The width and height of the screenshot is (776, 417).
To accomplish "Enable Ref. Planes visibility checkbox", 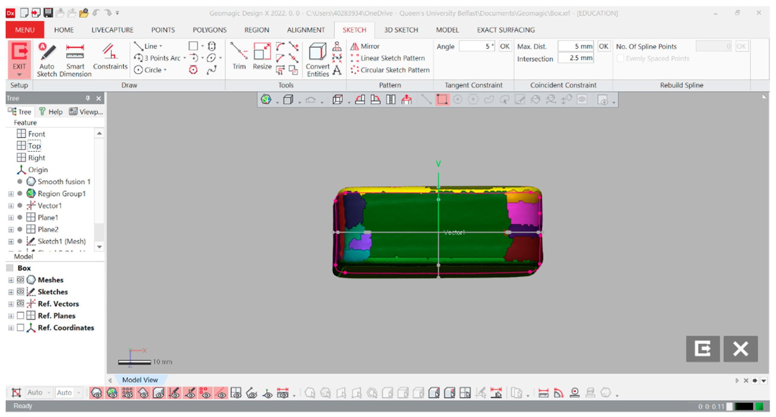I will pyautogui.click(x=20, y=316).
